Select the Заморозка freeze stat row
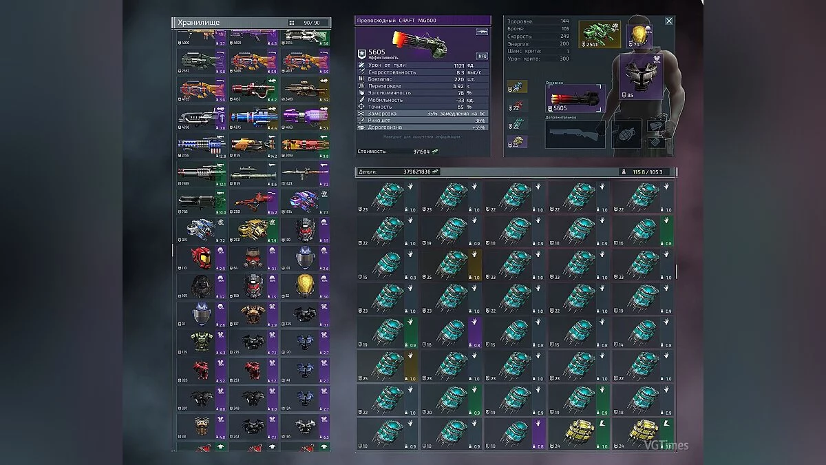Image resolution: width=826 pixels, height=465 pixels. 422,113
